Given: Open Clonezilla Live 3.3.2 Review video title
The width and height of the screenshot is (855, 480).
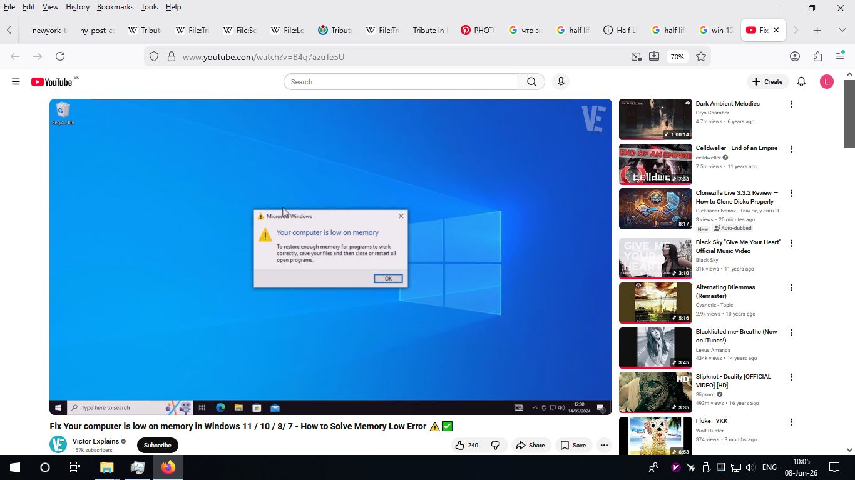Looking at the screenshot, I should point(737,197).
